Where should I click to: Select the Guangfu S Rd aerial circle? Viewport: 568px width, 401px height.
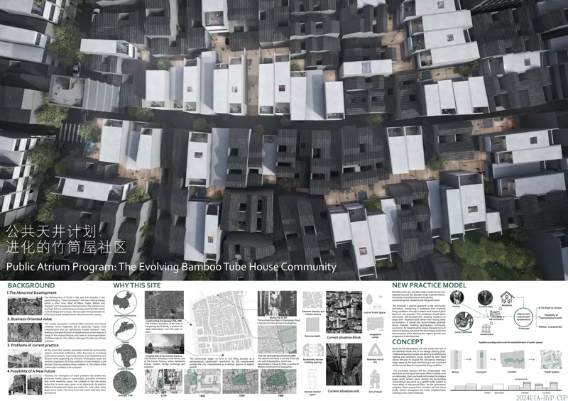125,383
